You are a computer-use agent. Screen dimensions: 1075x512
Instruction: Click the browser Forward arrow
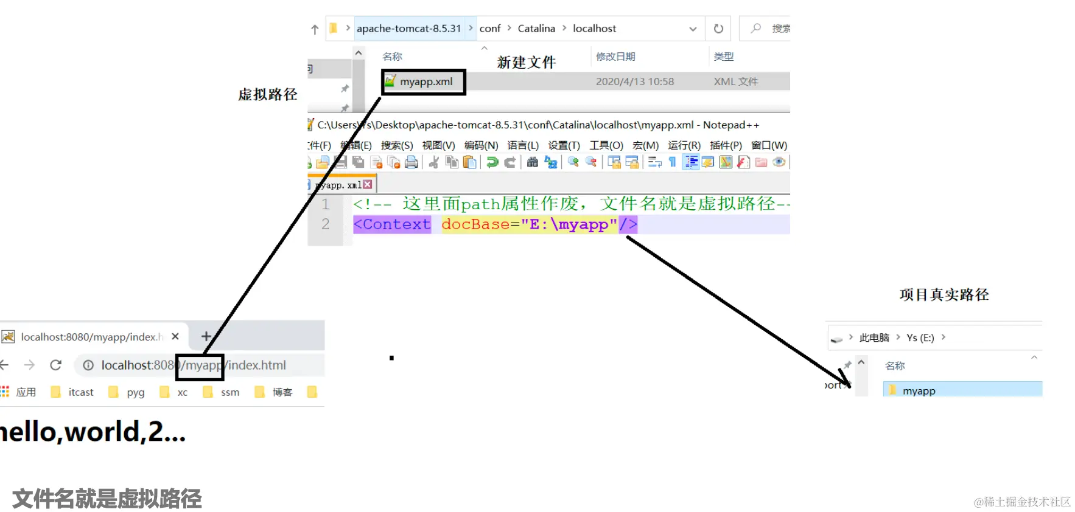[29, 365]
